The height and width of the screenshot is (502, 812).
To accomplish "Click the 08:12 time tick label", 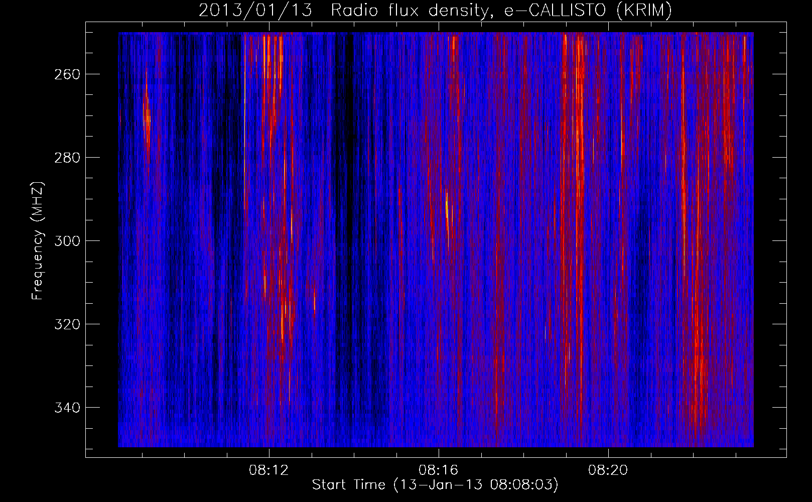I will 269,470.
